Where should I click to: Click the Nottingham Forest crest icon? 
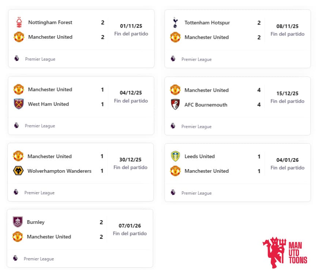pos(19,22)
